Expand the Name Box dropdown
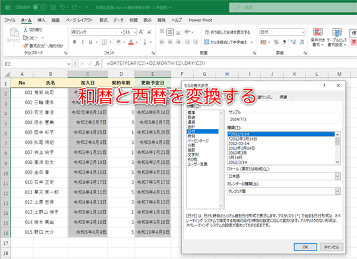The height and width of the screenshot is (259, 357). pos(69,64)
